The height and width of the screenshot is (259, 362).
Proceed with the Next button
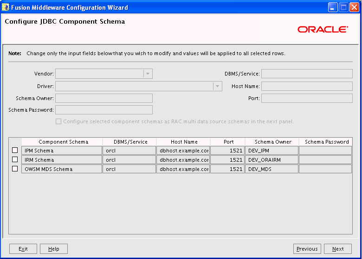pyautogui.click(x=338, y=249)
